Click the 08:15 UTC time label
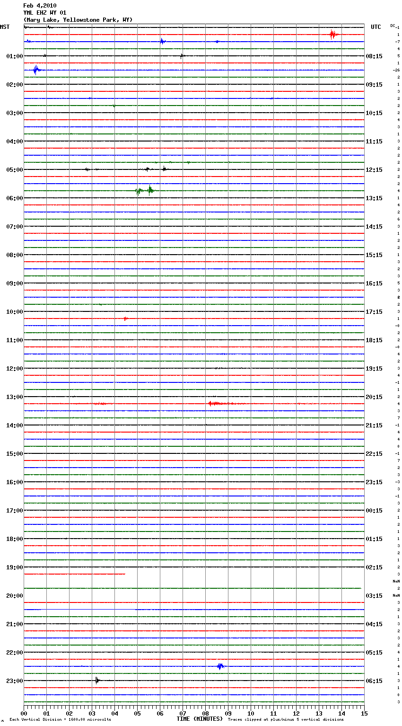The image size is (402, 726). pyautogui.click(x=374, y=56)
